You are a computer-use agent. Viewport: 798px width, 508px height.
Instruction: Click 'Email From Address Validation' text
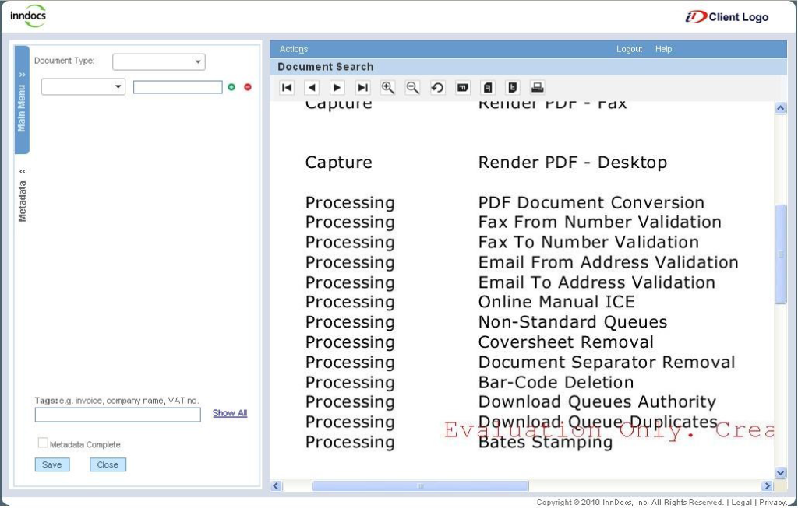tap(608, 262)
